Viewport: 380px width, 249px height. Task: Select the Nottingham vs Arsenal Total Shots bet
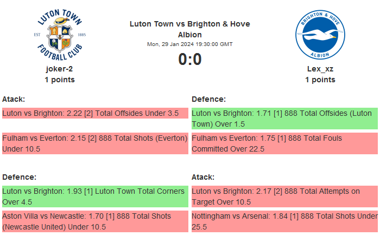[284, 221]
